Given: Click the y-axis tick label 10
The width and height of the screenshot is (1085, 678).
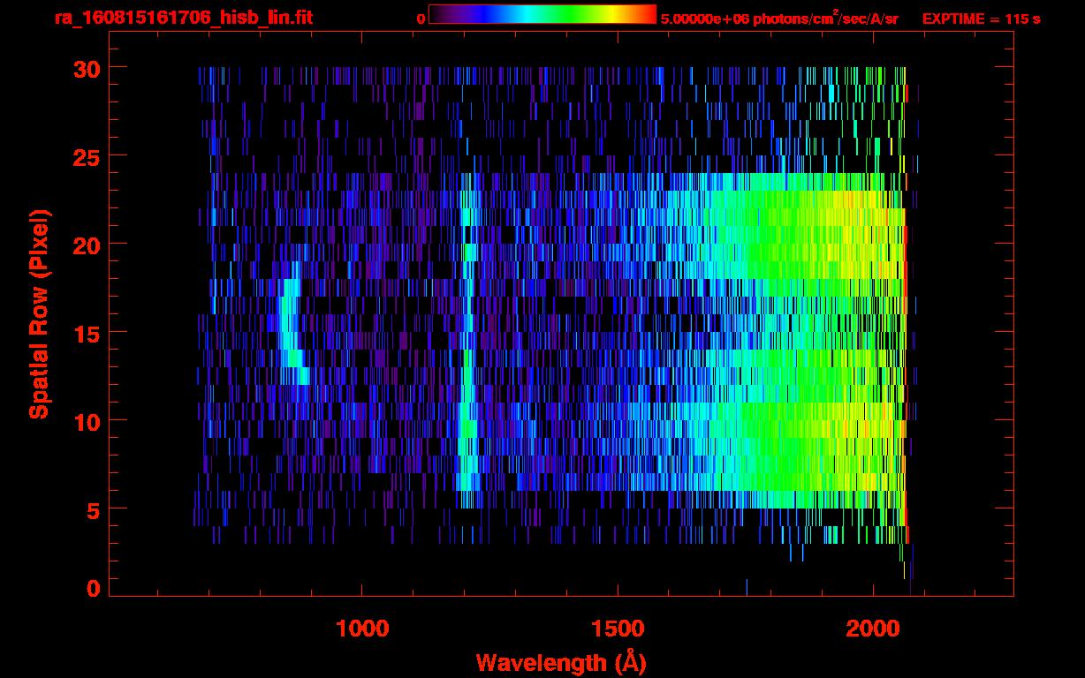Looking at the screenshot, I should [85, 421].
